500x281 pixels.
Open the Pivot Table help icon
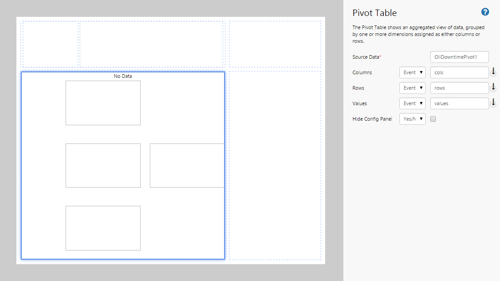tap(485, 12)
